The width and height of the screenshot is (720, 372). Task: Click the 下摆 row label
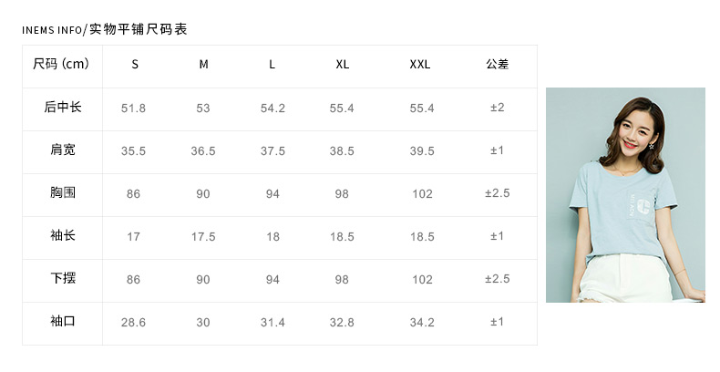(x=62, y=279)
